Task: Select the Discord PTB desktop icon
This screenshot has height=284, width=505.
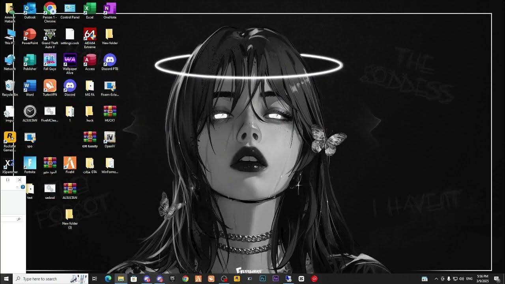Action: (x=110, y=62)
